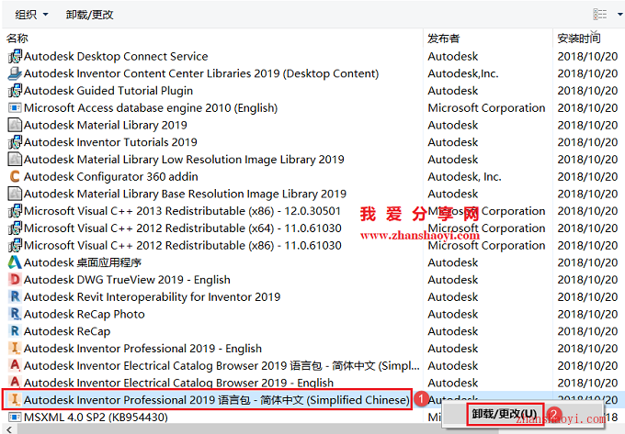Select Autodesk Desktop Connect Service row
This screenshot has width=625, height=434.
116,57
